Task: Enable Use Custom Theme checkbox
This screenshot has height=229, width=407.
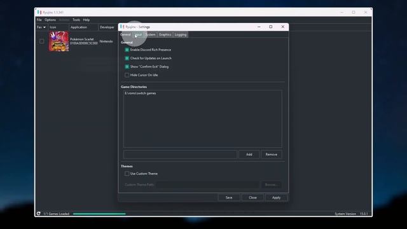Action: click(127, 174)
